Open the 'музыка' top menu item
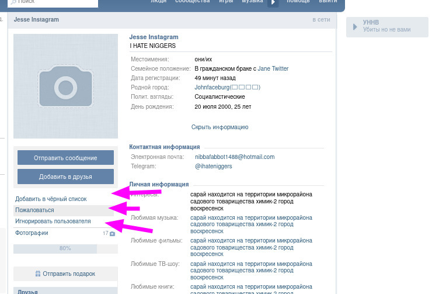This screenshot has width=446, height=294. (x=252, y=2)
